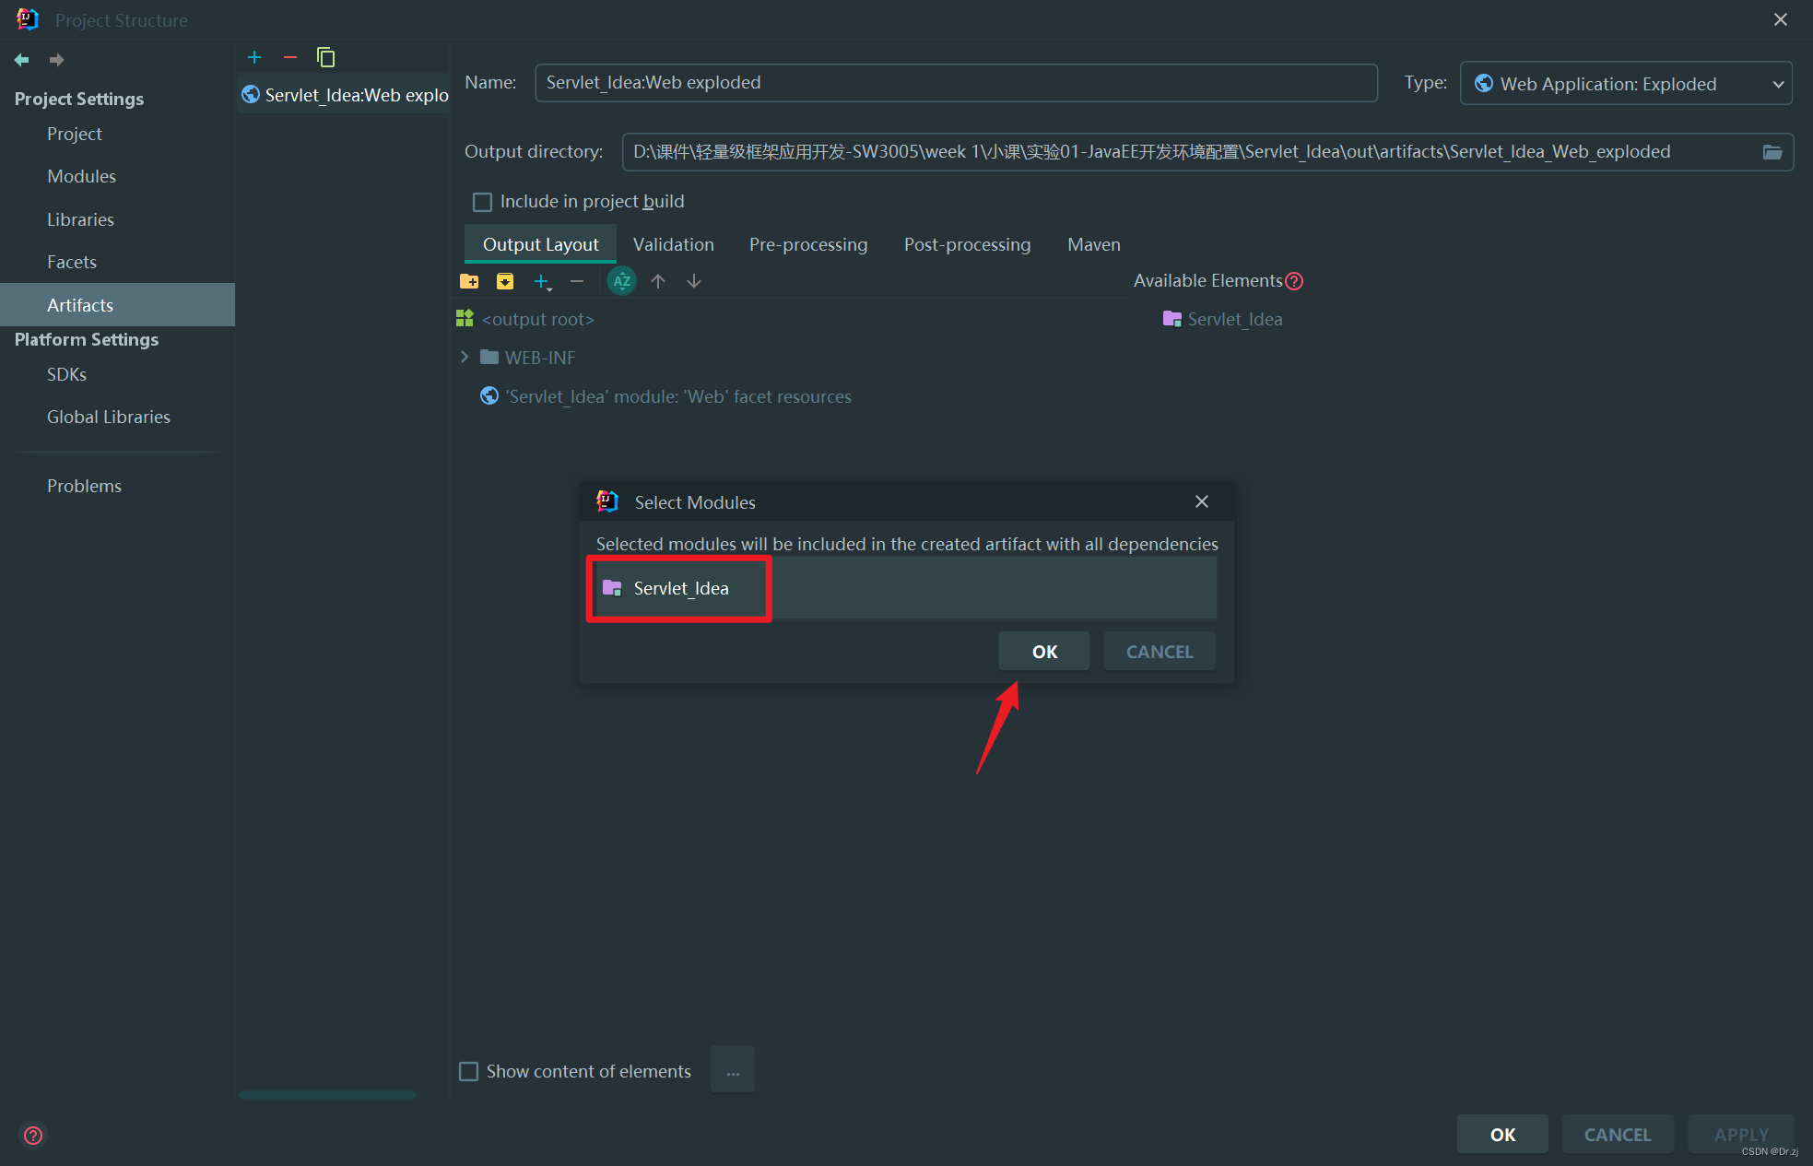Sort elements by name and type
This screenshot has height=1166, width=1813.
pyautogui.click(x=622, y=281)
